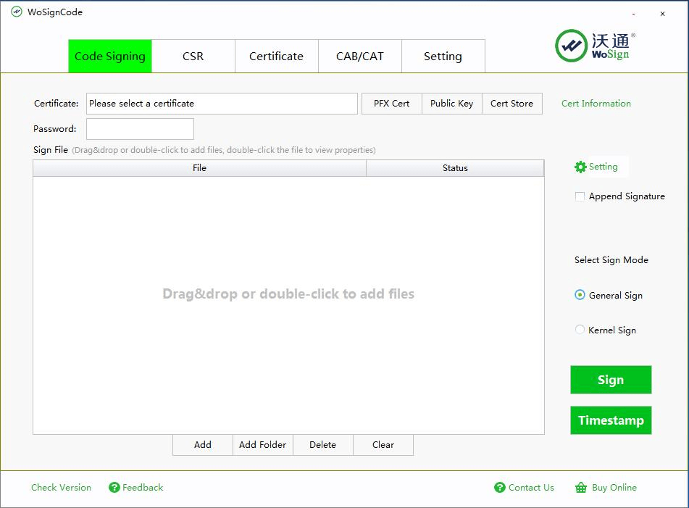The height and width of the screenshot is (508, 689).
Task: Open the CAB/CAT tab
Action: (x=360, y=57)
